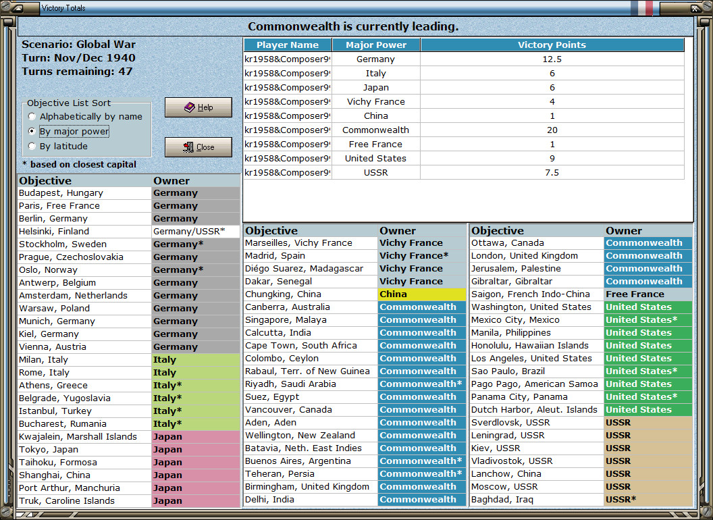
Task: Click objective Suez, Egypt
Action: [x=311, y=396]
